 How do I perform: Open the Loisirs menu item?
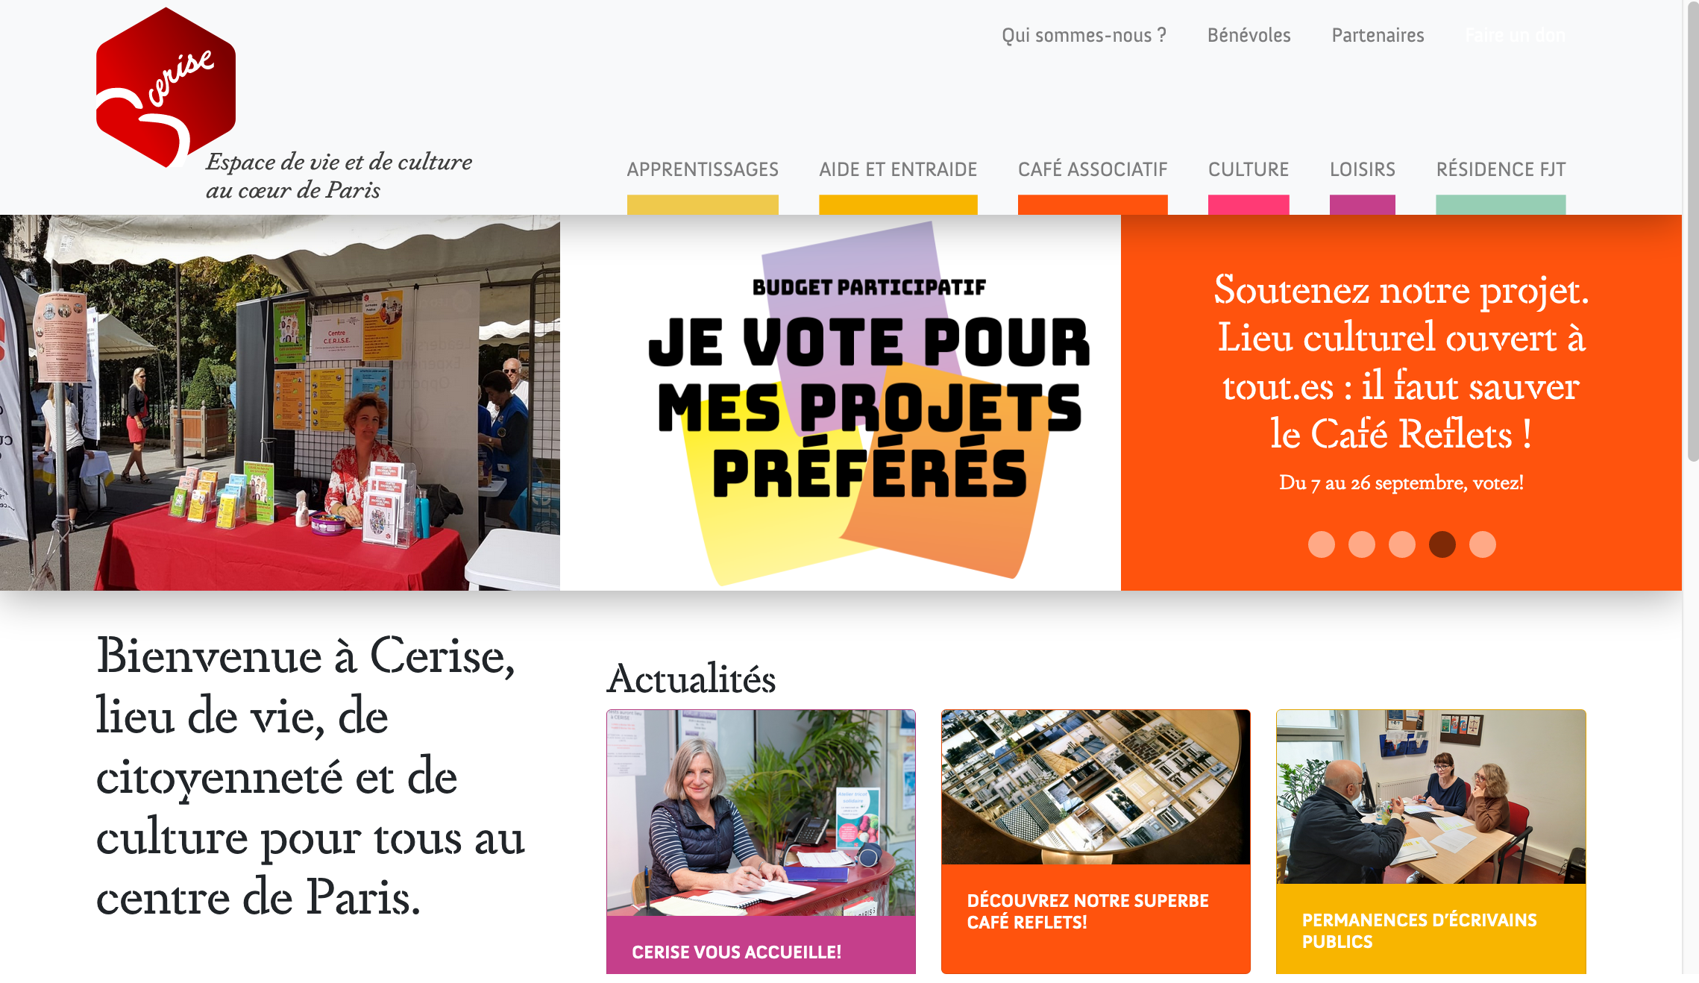click(x=1363, y=170)
